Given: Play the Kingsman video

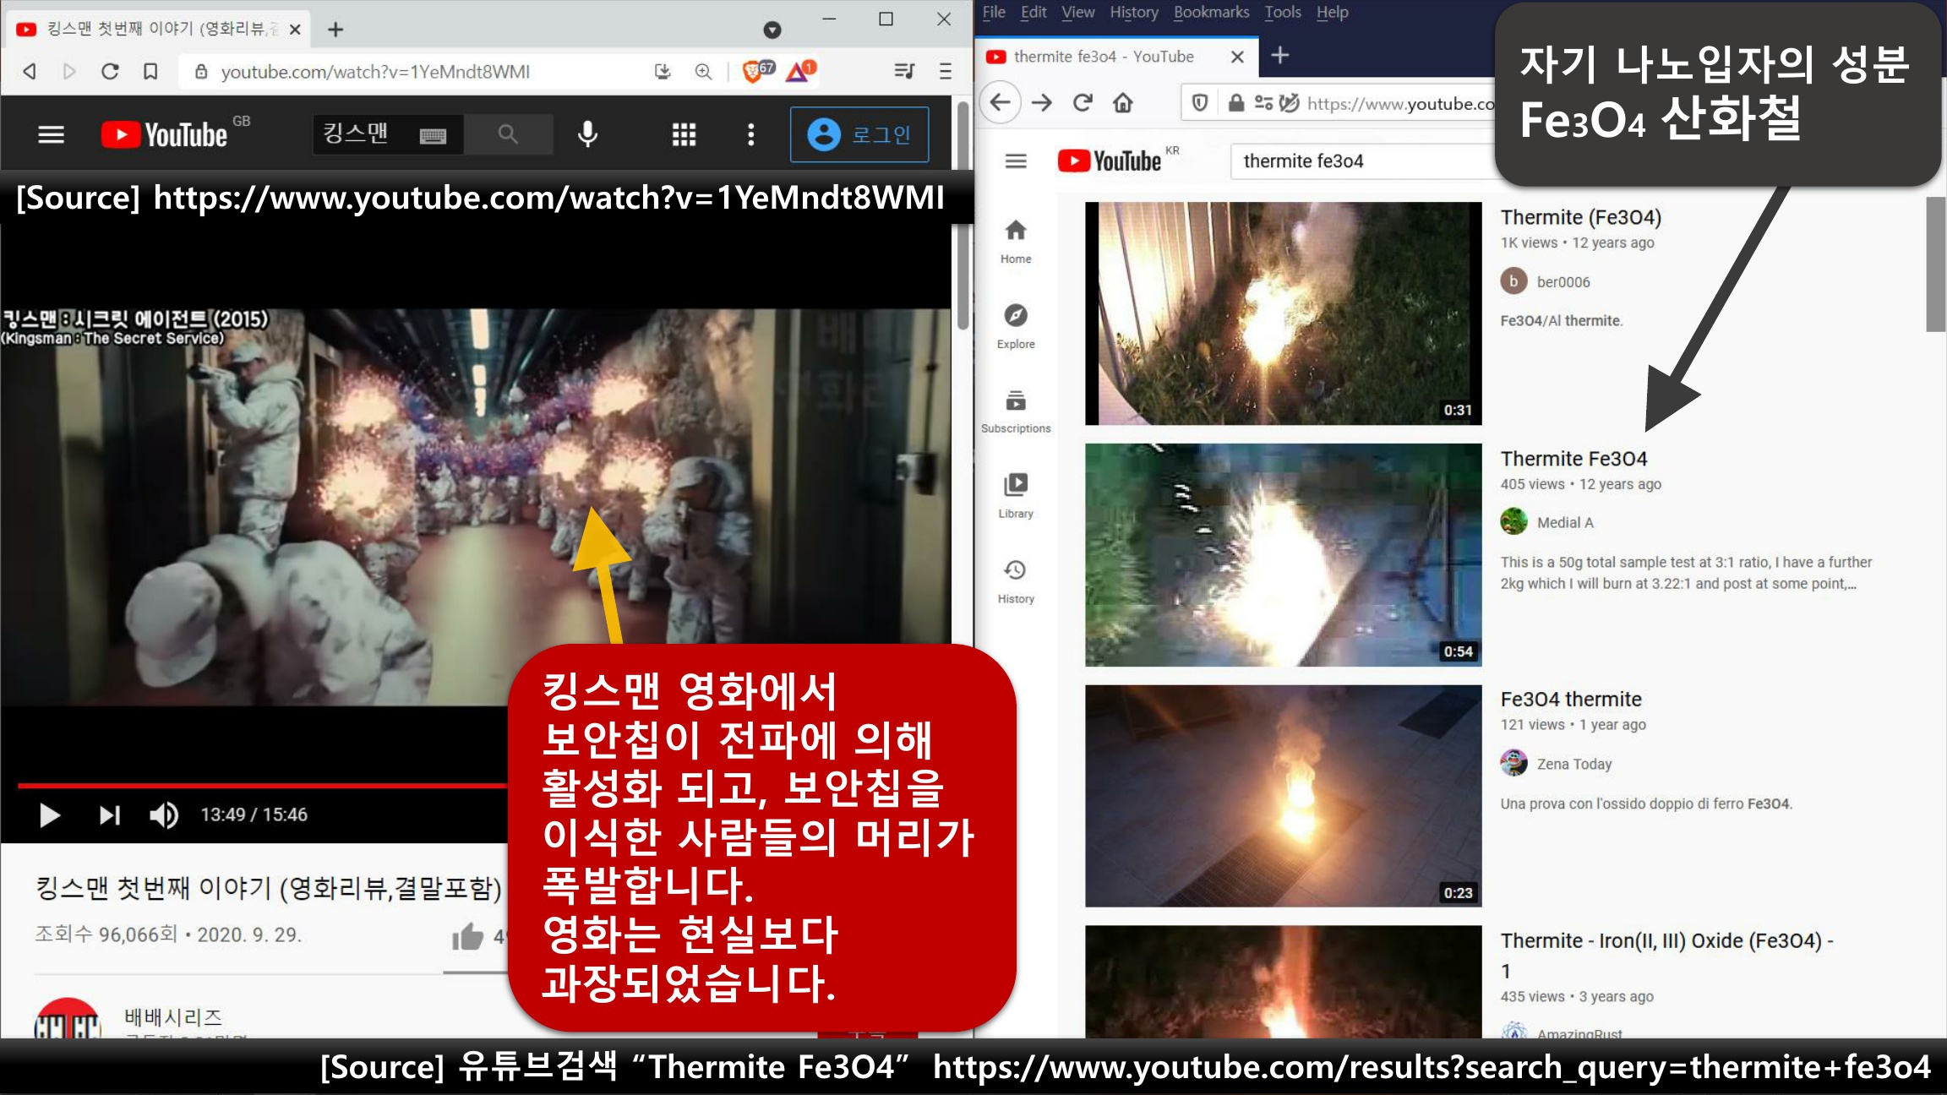Looking at the screenshot, I should 50,815.
